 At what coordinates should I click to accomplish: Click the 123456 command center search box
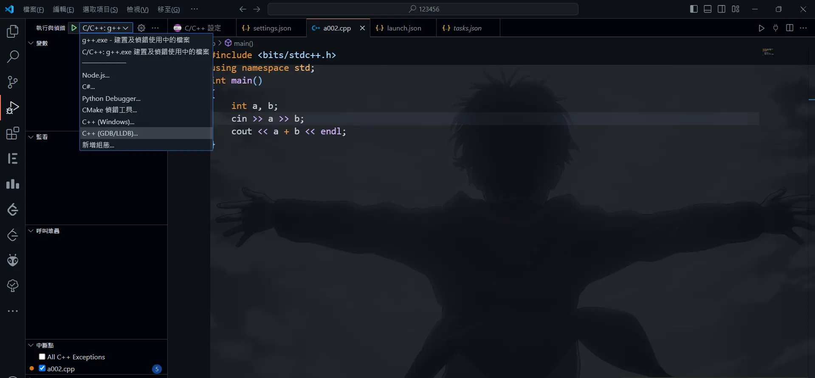423,9
